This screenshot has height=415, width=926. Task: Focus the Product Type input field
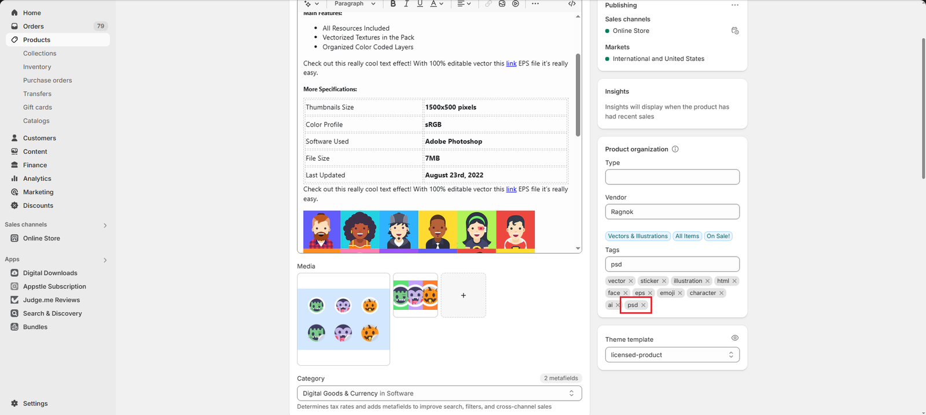(x=673, y=177)
